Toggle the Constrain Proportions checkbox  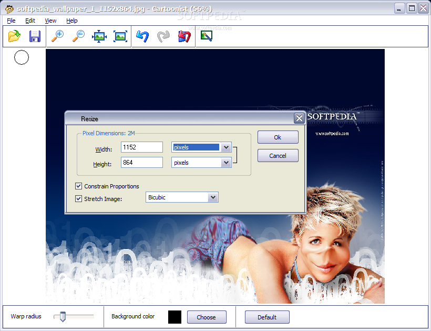[x=79, y=186]
